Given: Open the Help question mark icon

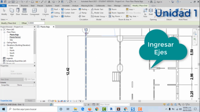Looking at the screenshot, I should click(178, 2).
